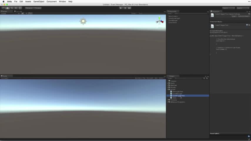Open the File menu

click(x=16, y=1)
